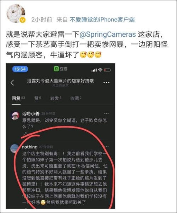177x213 pixels.
Task: Open the 不爱睡觉的iPhone客户端 source link
Action: [102, 20]
